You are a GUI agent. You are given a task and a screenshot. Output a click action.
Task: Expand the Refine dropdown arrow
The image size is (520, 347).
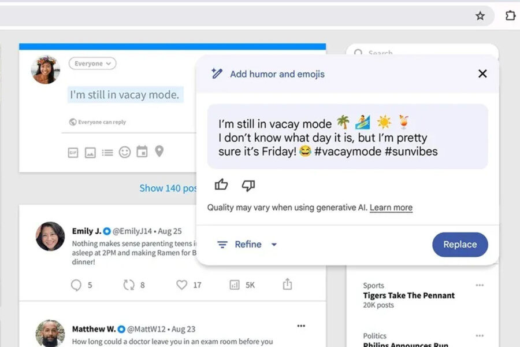tap(274, 245)
